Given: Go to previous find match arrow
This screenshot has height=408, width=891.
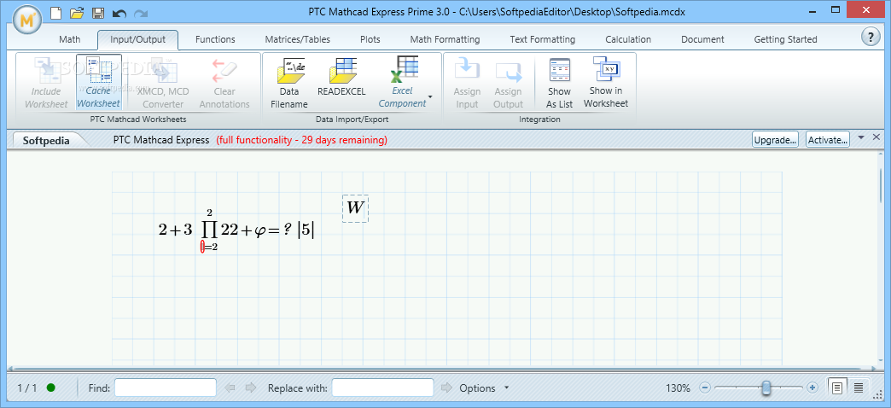Looking at the screenshot, I should click(x=230, y=388).
